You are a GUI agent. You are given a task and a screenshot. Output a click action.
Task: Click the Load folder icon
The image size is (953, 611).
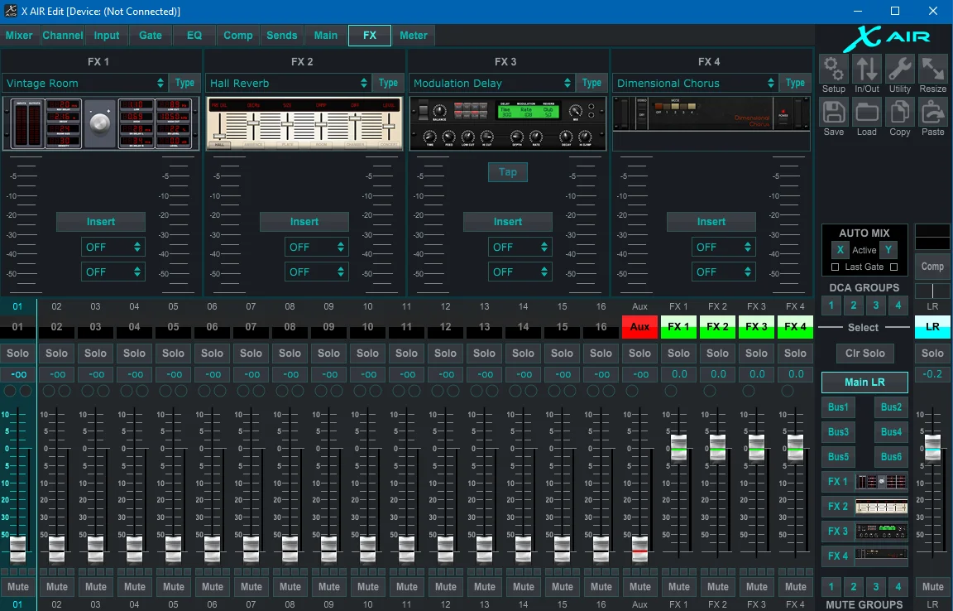click(867, 113)
